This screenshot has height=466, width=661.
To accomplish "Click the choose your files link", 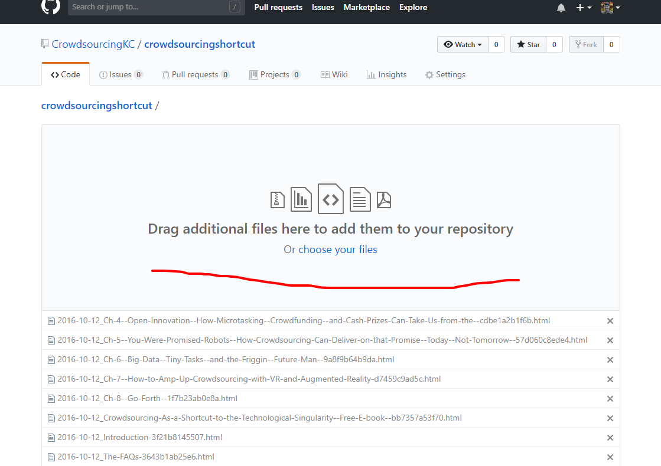I will pos(337,249).
